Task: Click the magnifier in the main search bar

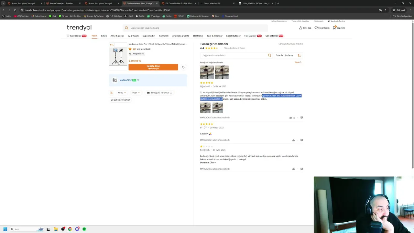Action: 126,28
